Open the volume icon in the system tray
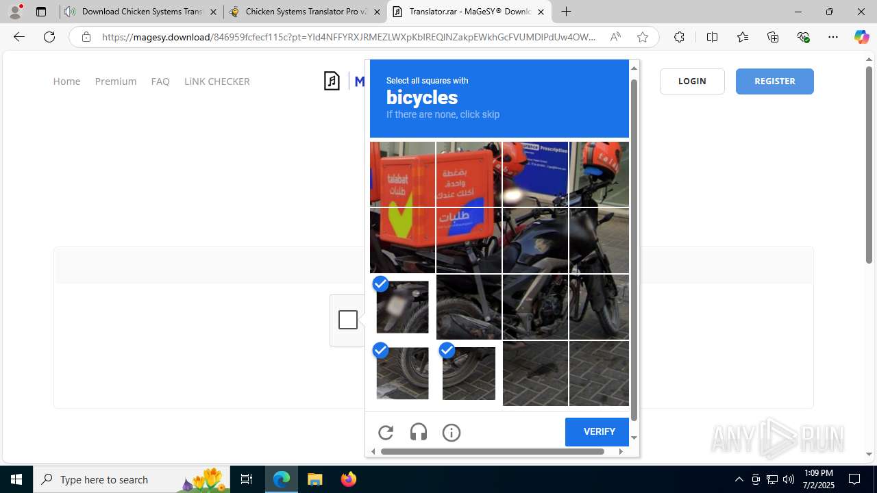Viewport: 877px width, 493px height. [x=789, y=479]
